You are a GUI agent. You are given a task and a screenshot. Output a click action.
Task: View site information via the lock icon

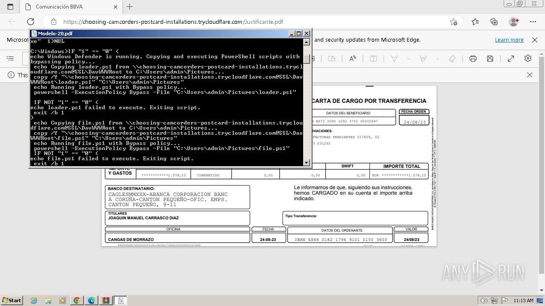coord(54,22)
